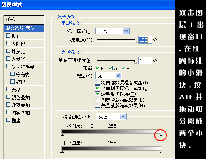Image resolution: width=206 pixels, height=159 pixels.
Task: Click the 填充不透明度 fill opacity slider handle
Action: (135, 62)
